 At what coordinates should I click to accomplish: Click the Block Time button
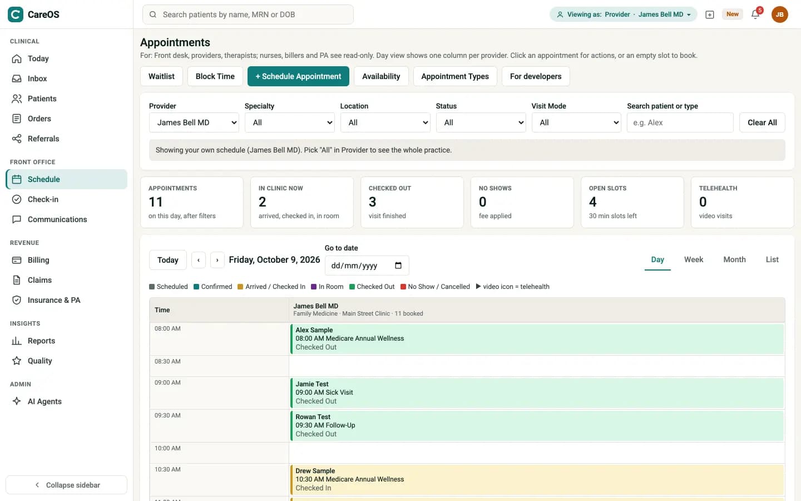click(x=215, y=76)
